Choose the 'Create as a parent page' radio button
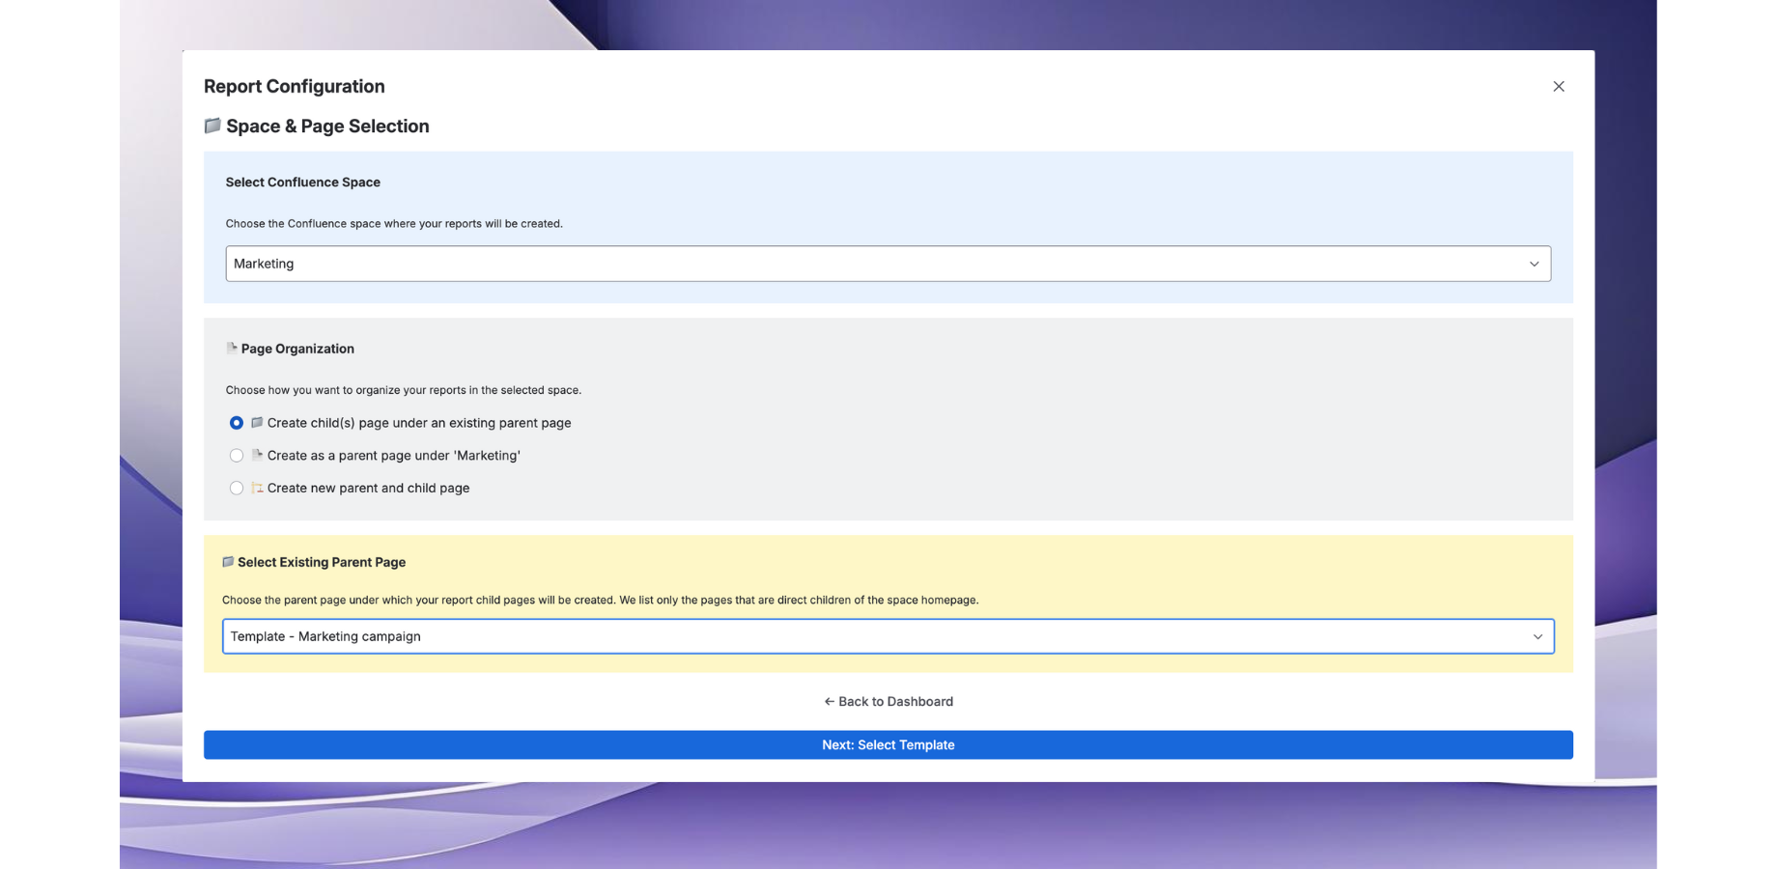The height and width of the screenshot is (869, 1777). tap(237, 456)
